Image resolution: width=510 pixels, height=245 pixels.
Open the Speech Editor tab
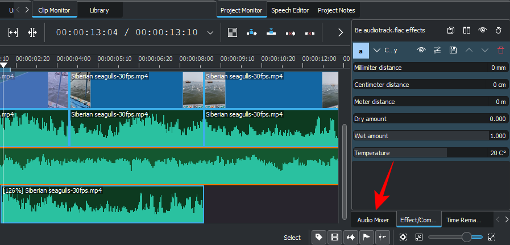tap(289, 10)
